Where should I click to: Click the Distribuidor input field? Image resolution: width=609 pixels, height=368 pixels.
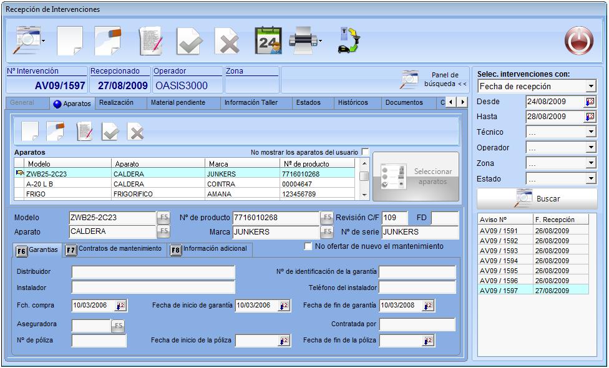pyautogui.click(x=153, y=272)
